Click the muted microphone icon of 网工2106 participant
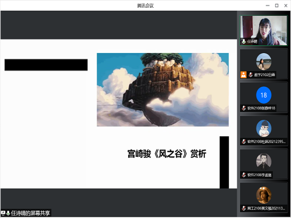The image size is (291, 218). click(x=244, y=208)
